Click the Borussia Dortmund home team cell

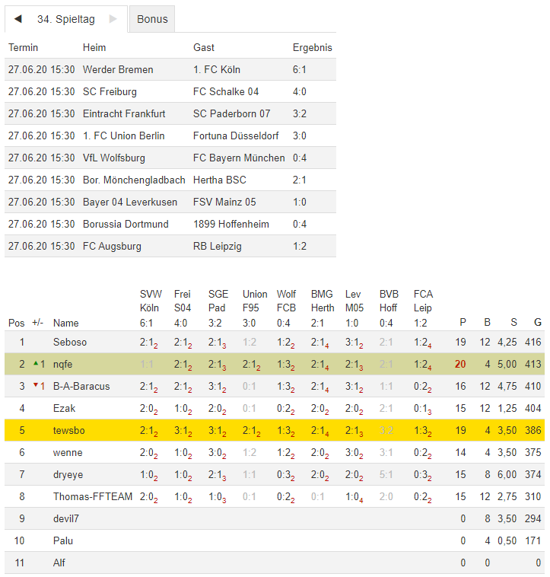[126, 224]
